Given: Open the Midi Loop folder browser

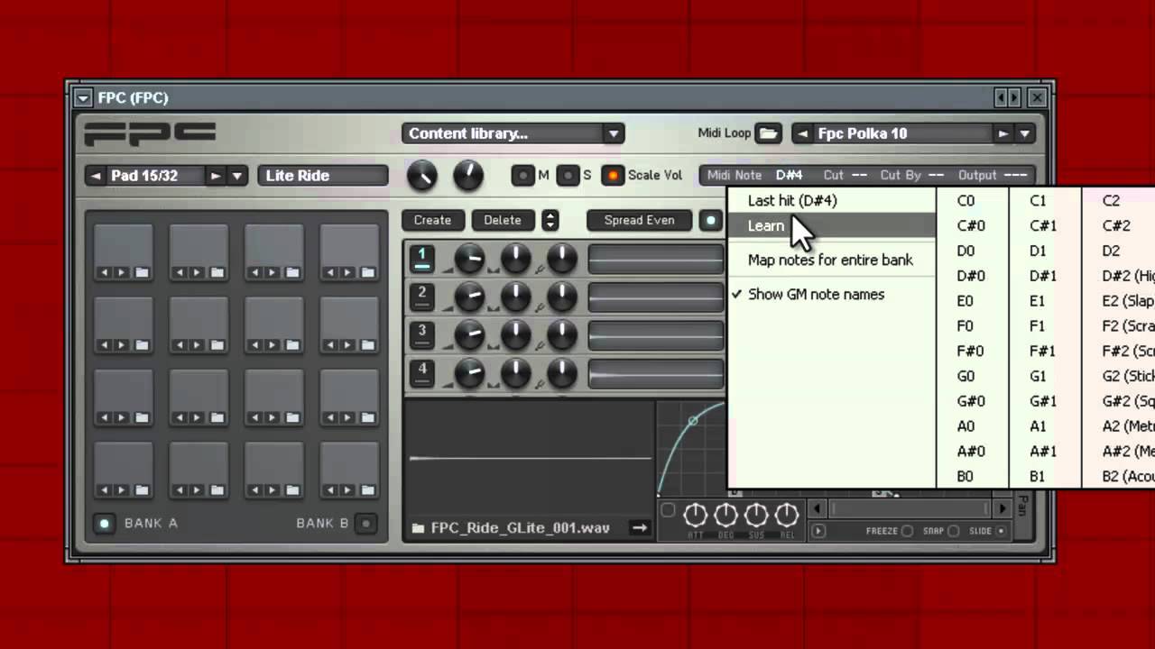Looking at the screenshot, I should [x=768, y=133].
